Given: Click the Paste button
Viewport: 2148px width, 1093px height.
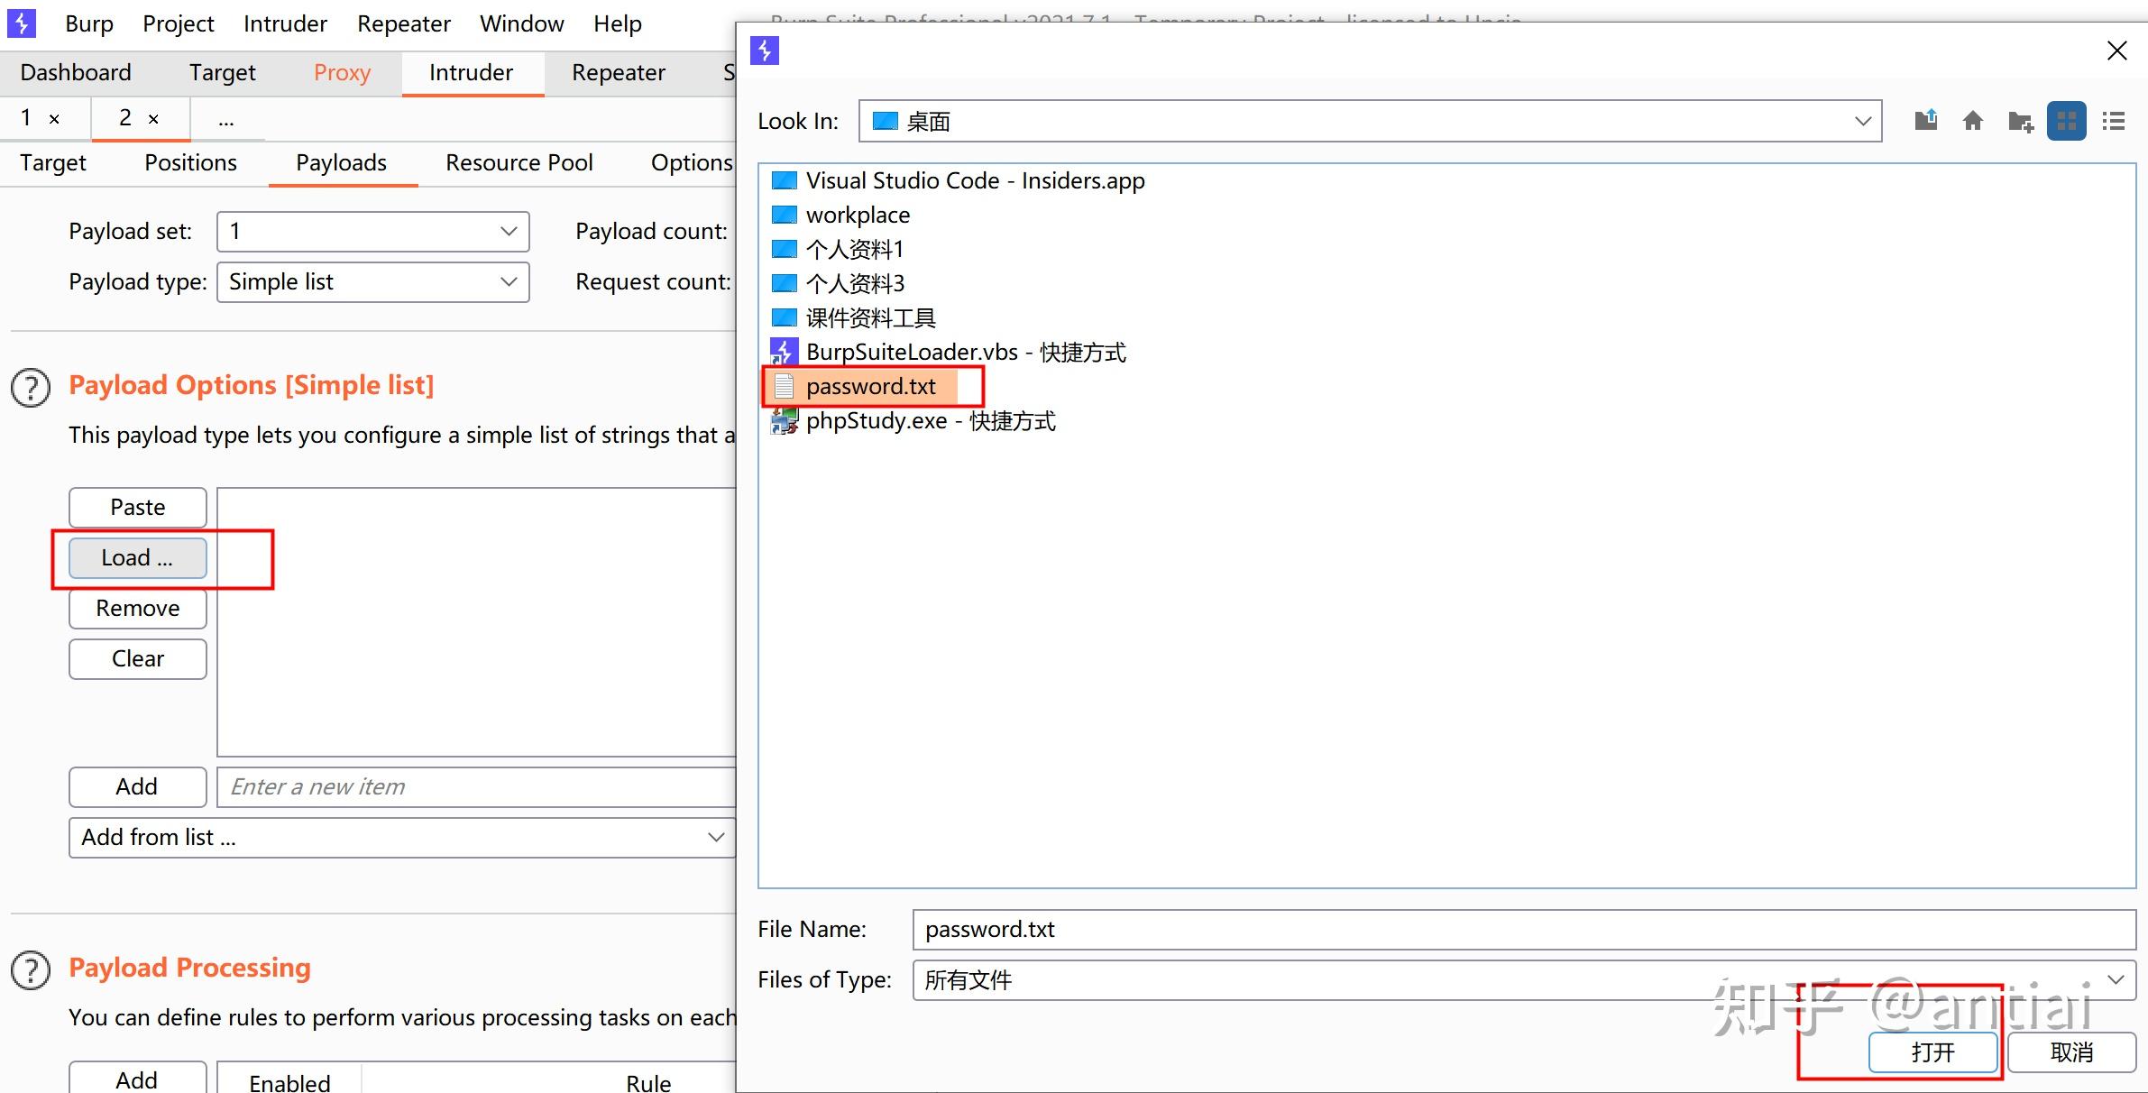Looking at the screenshot, I should 138,508.
